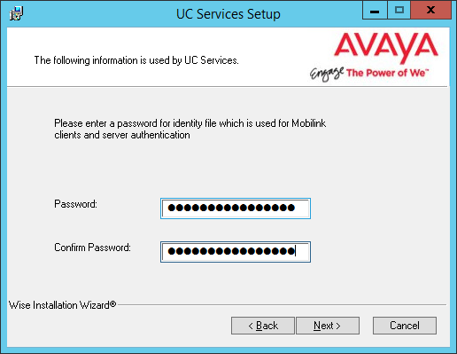
Task: Click the installer icon in the title bar
Action: pos(16,13)
